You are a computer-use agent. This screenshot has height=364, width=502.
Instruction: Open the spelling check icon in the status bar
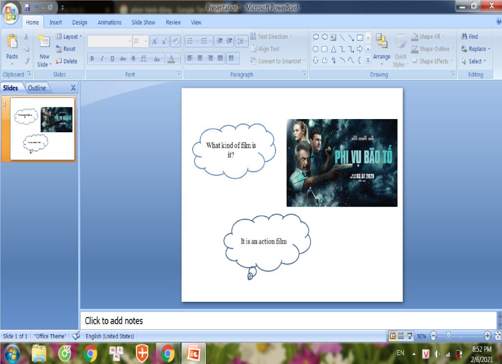(76, 336)
